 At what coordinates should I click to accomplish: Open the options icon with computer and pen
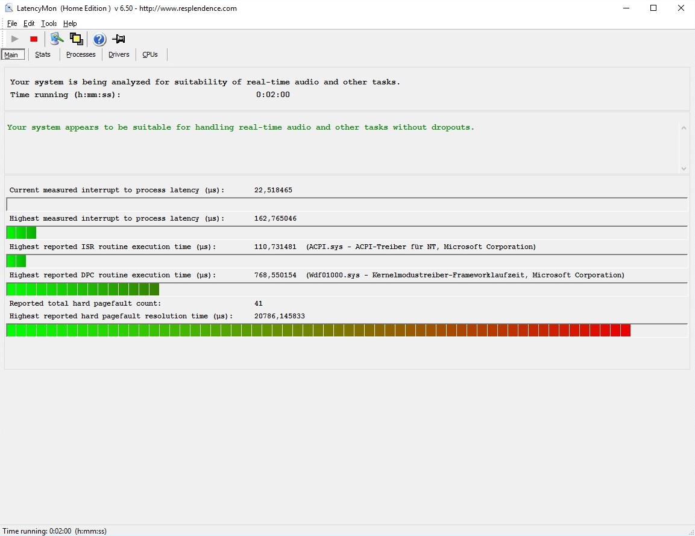point(57,39)
